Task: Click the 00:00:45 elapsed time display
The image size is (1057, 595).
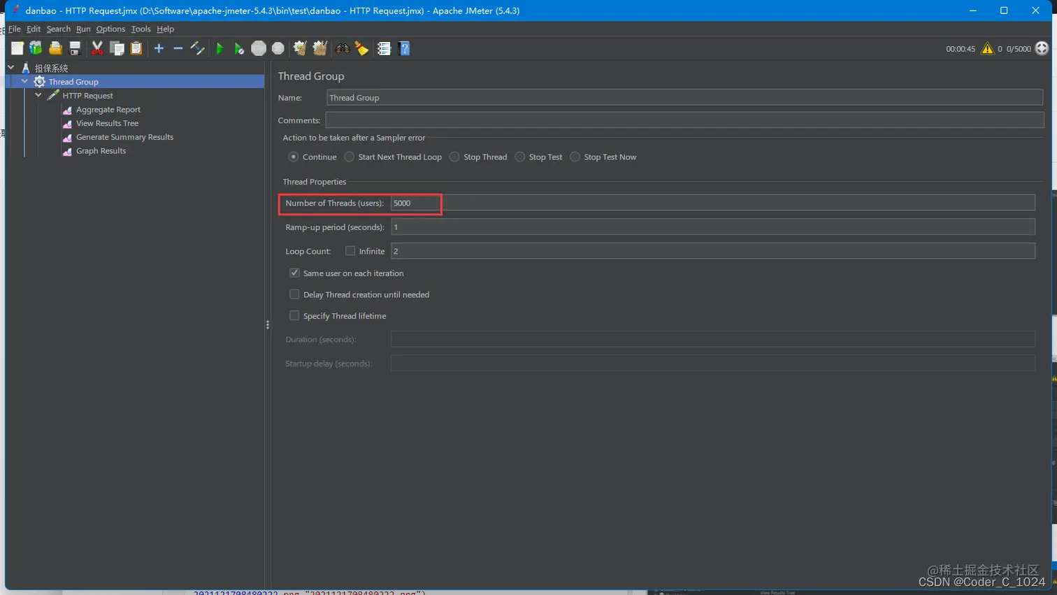Action: tap(960, 49)
